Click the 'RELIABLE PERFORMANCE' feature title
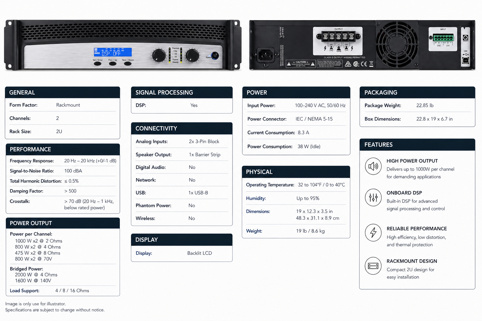The height and width of the screenshot is (321, 482). [417, 229]
